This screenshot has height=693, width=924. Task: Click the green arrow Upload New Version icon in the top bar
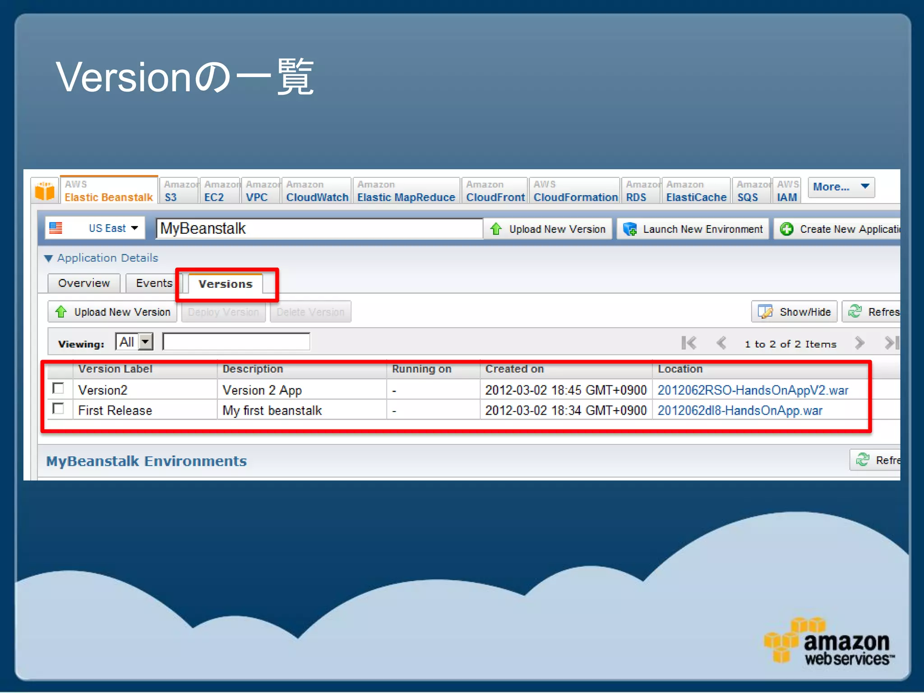[496, 229]
